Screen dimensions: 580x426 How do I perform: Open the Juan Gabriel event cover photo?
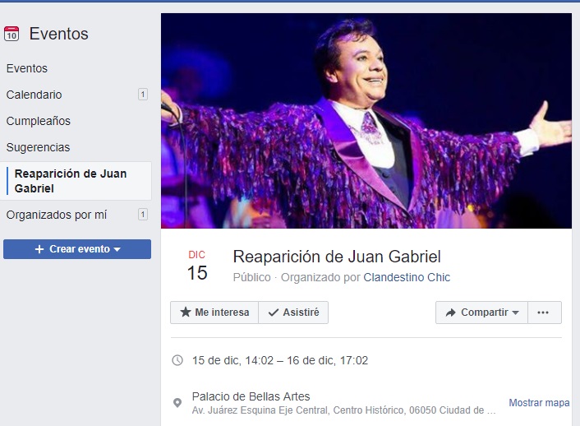click(x=366, y=121)
